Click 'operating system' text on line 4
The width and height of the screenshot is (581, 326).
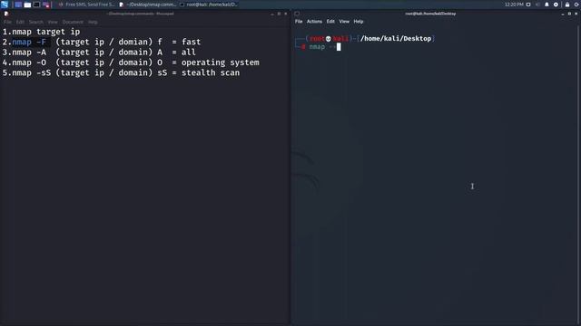[x=220, y=62]
